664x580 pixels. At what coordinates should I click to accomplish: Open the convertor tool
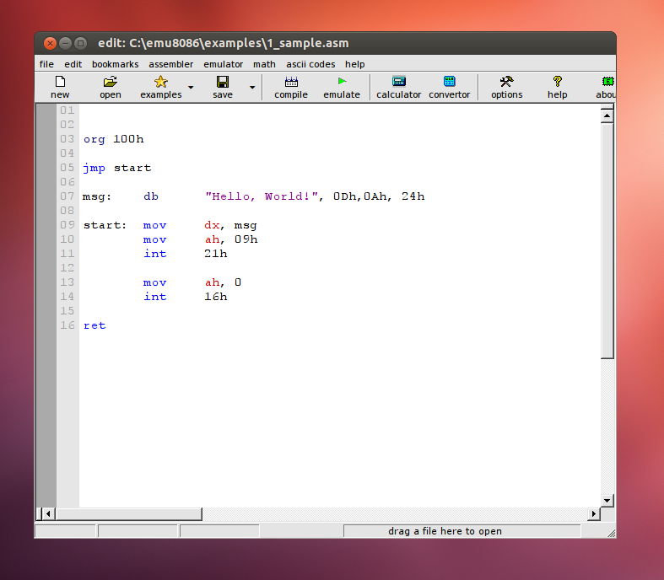(450, 81)
